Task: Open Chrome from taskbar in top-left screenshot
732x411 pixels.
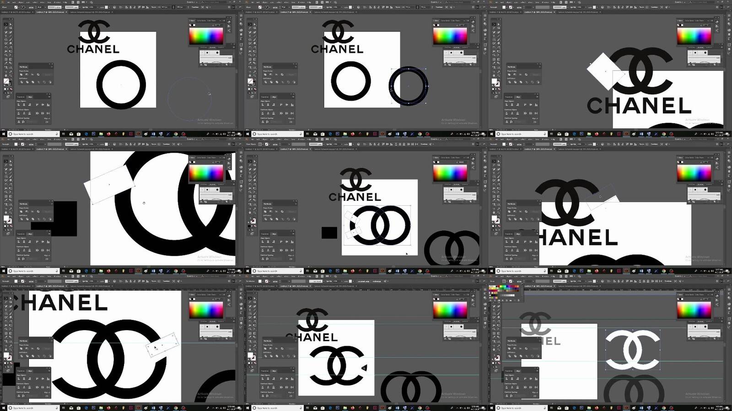Action: (x=176, y=134)
